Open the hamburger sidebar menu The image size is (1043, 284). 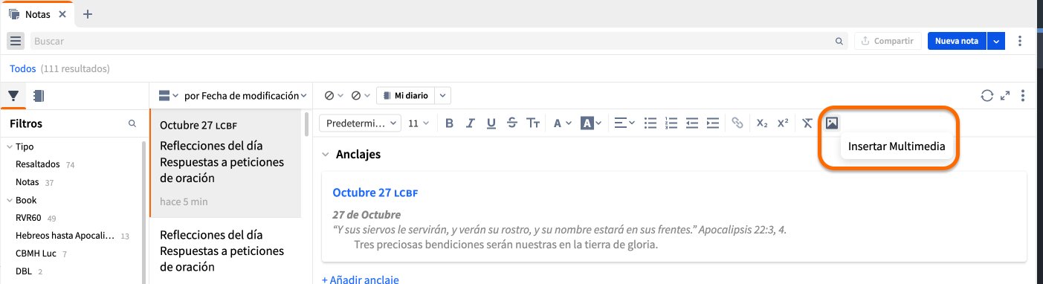coord(16,41)
